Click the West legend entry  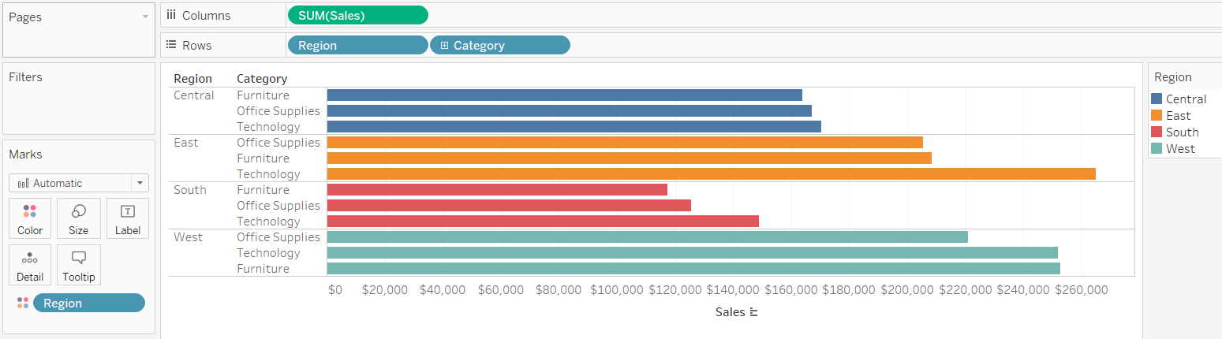(x=1180, y=149)
